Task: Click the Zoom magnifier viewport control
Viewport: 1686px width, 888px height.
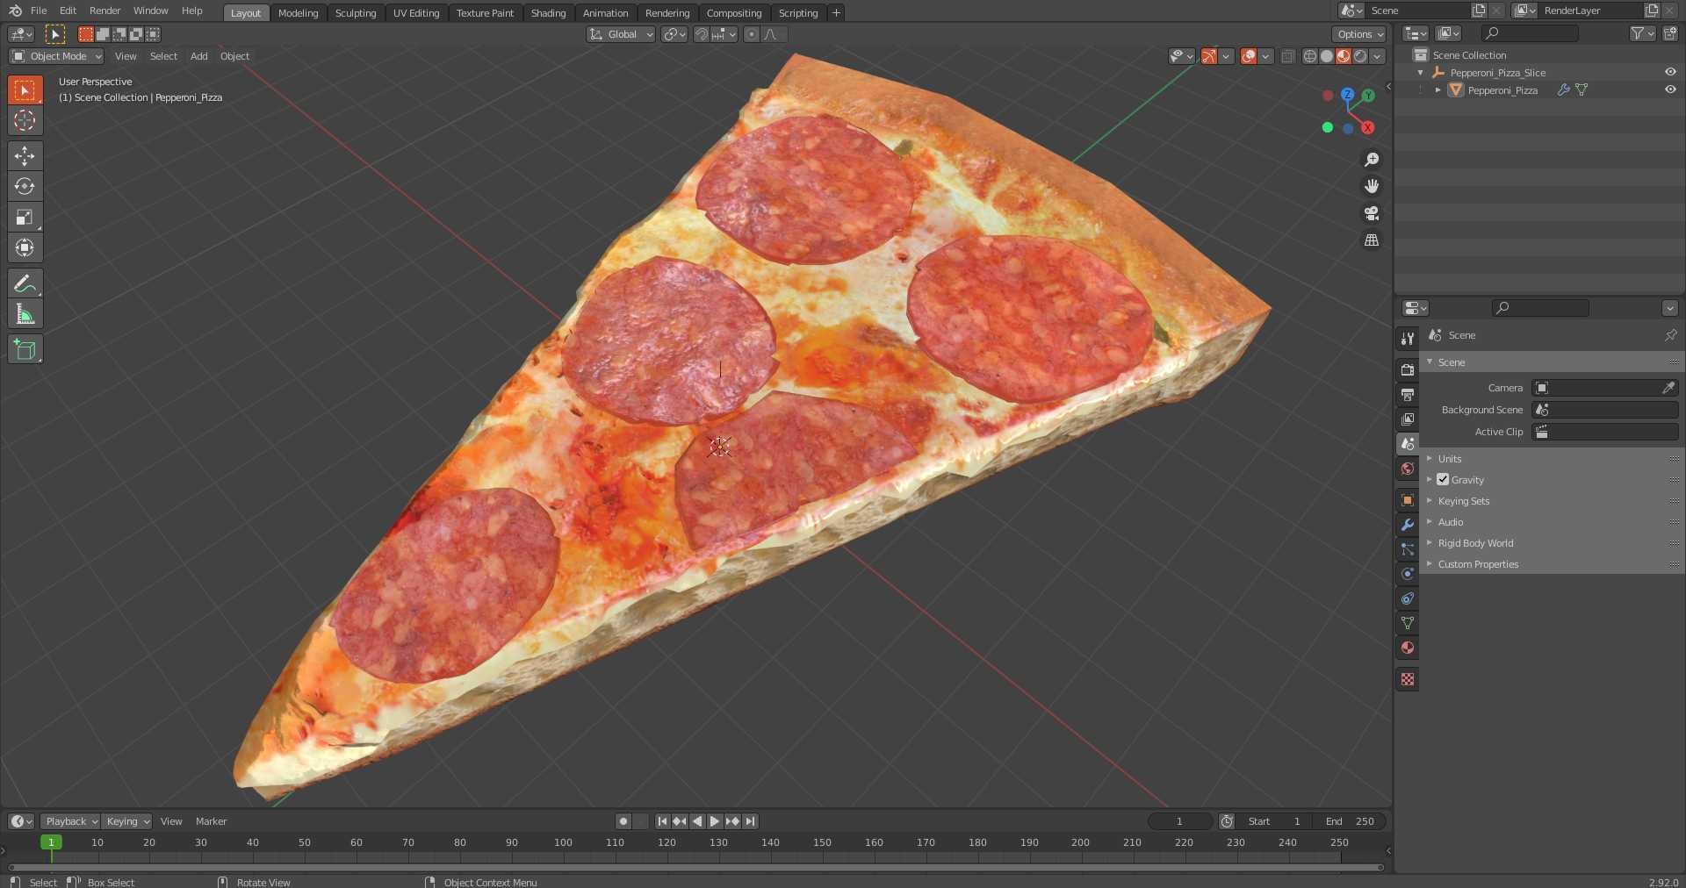Action: pos(1371,160)
